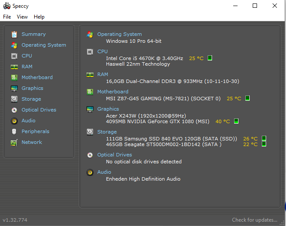The width and height of the screenshot is (286, 226).
Task: Click 'Enheden High Definition Audio' text
Action: (143, 179)
